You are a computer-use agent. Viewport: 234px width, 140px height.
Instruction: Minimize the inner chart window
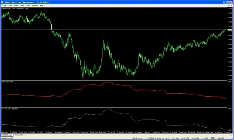click(227, 6)
